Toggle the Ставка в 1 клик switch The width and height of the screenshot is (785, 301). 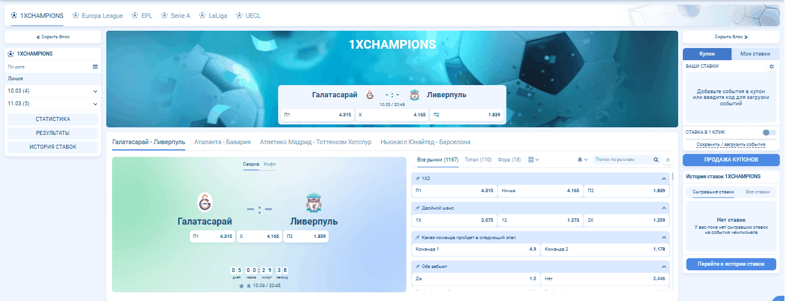coord(769,133)
